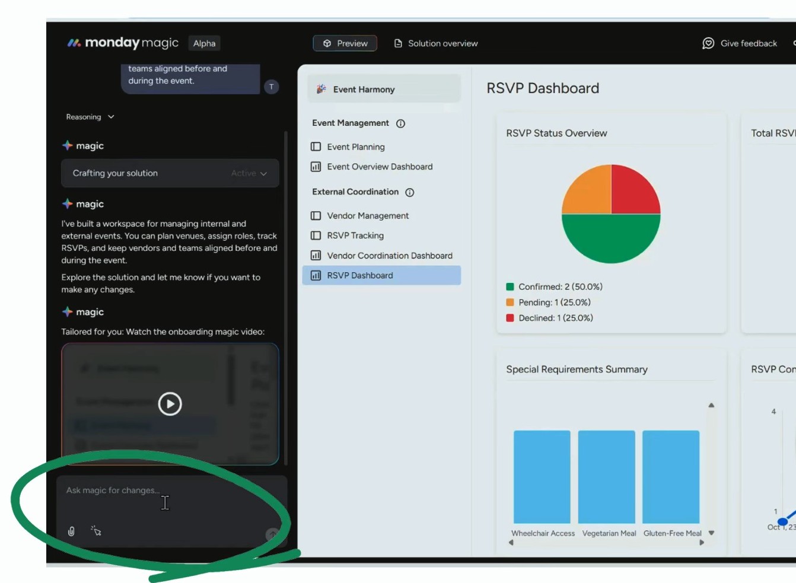796x583 pixels.
Task: Select Vendor Coordination Dashboard in sidebar
Action: pyautogui.click(x=389, y=256)
